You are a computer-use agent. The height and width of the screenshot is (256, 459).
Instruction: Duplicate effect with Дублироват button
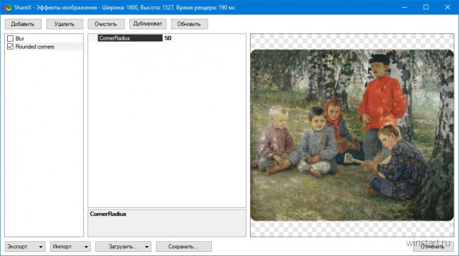(148, 24)
